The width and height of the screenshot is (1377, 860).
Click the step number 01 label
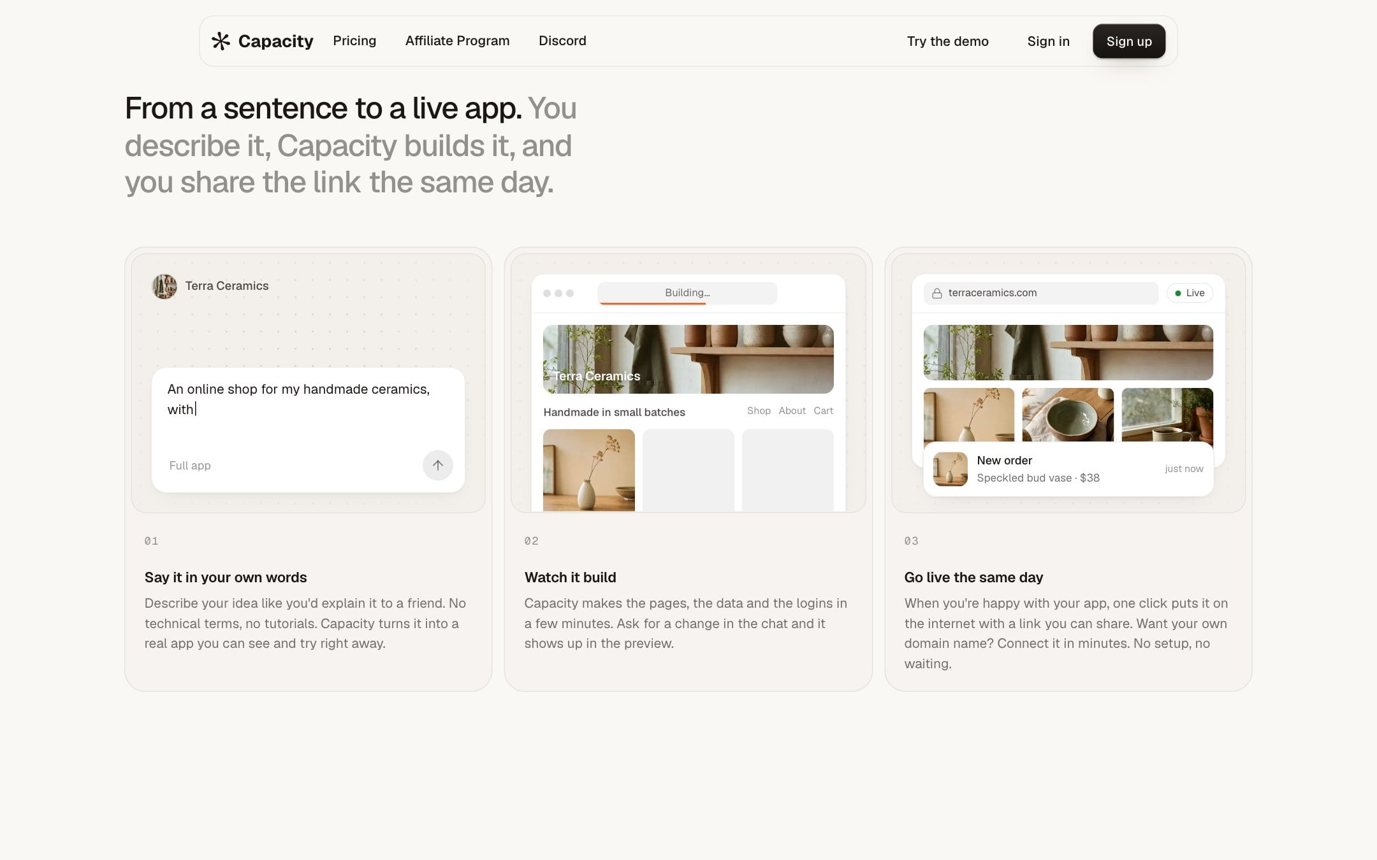151,541
